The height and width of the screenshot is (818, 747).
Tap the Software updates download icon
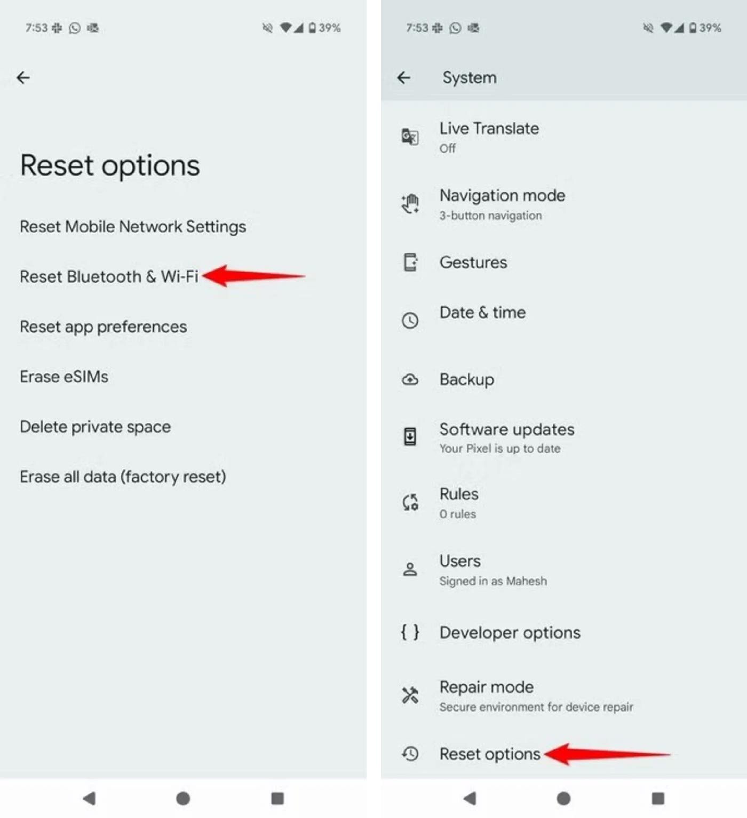point(410,437)
